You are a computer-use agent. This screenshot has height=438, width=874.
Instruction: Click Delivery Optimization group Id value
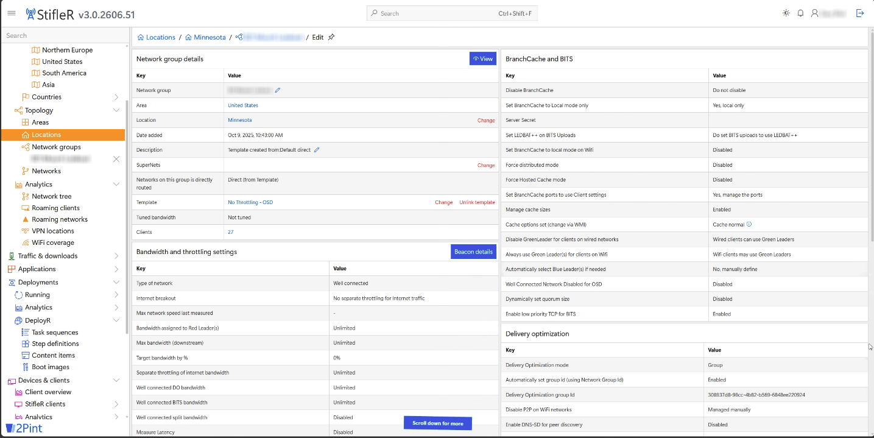(756, 395)
